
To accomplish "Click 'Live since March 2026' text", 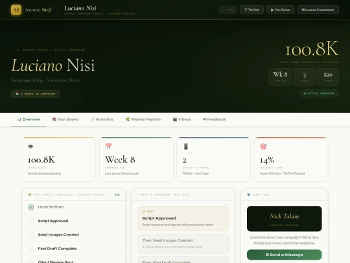I will point(122,173).
